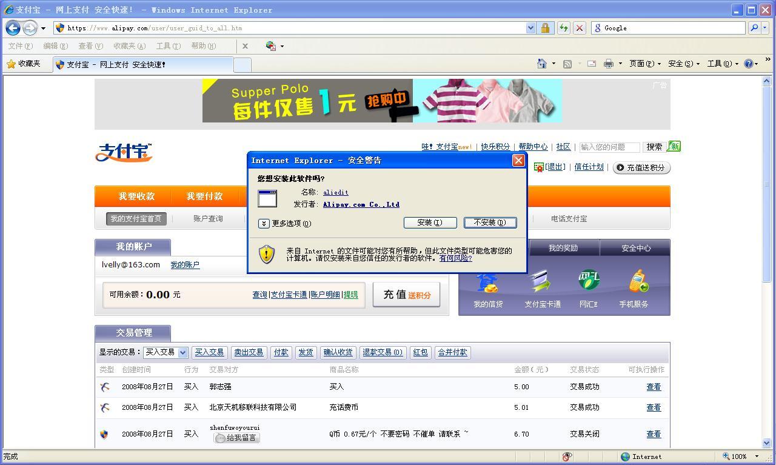776x465 pixels.
Task: Expand 更多选项 chevron in security dialog
Action: (x=264, y=223)
